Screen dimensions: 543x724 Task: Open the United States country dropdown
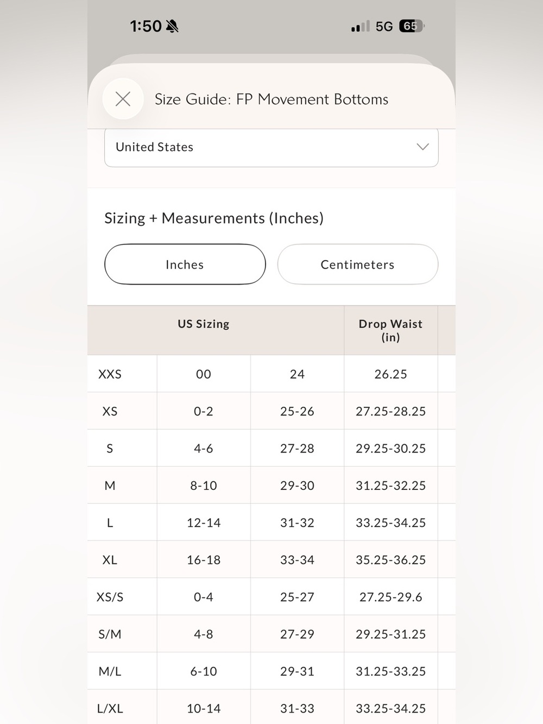pyautogui.click(x=271, y=147)
